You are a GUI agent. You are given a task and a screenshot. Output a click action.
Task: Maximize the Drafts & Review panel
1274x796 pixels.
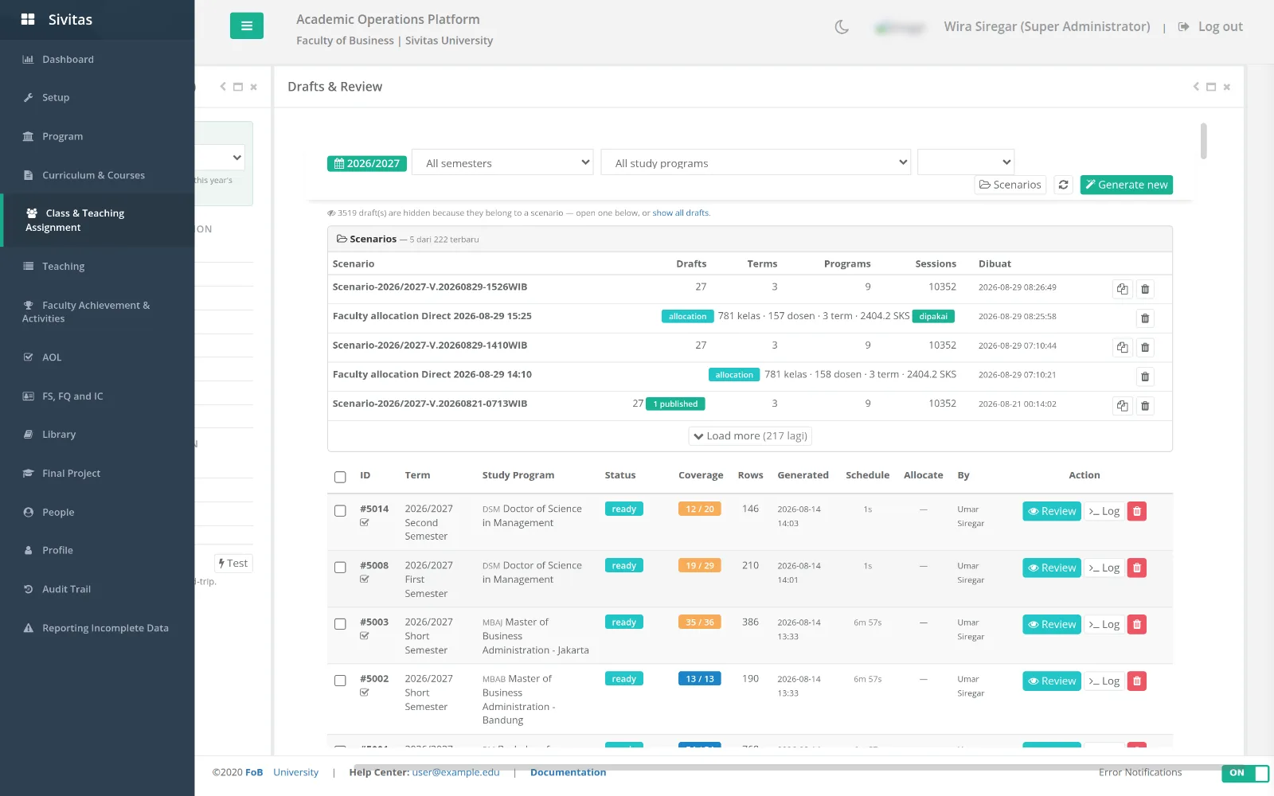coord(1211,87)
